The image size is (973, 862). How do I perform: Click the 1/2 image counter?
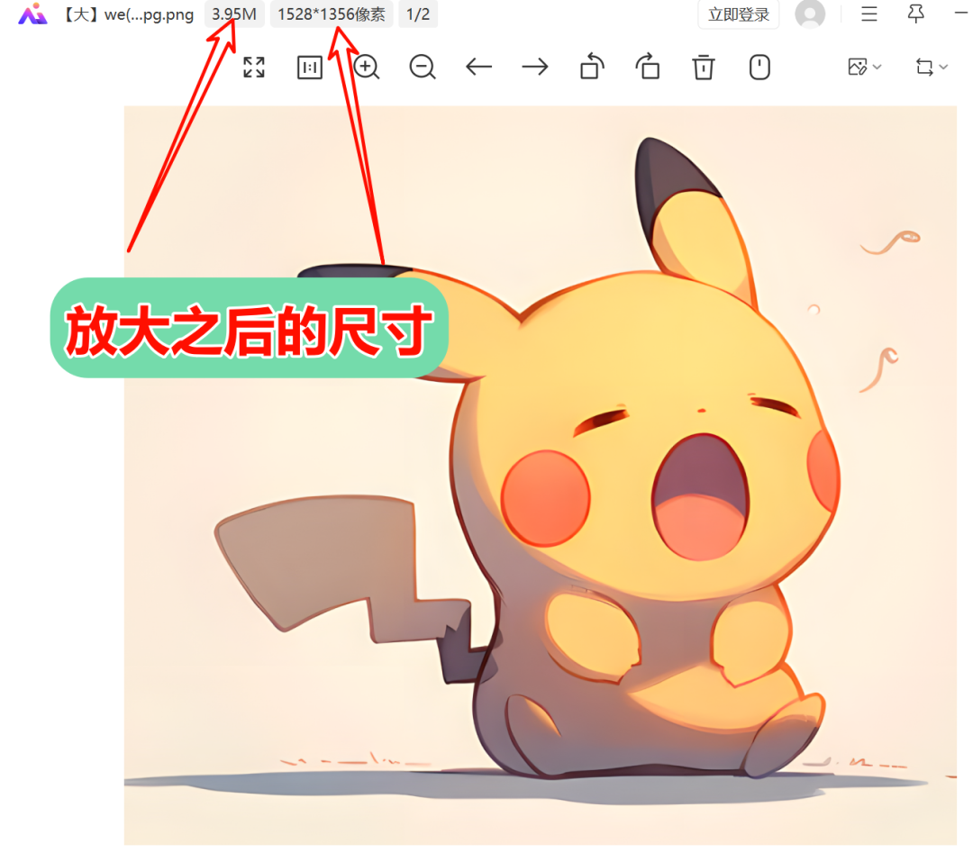point(418,14)
